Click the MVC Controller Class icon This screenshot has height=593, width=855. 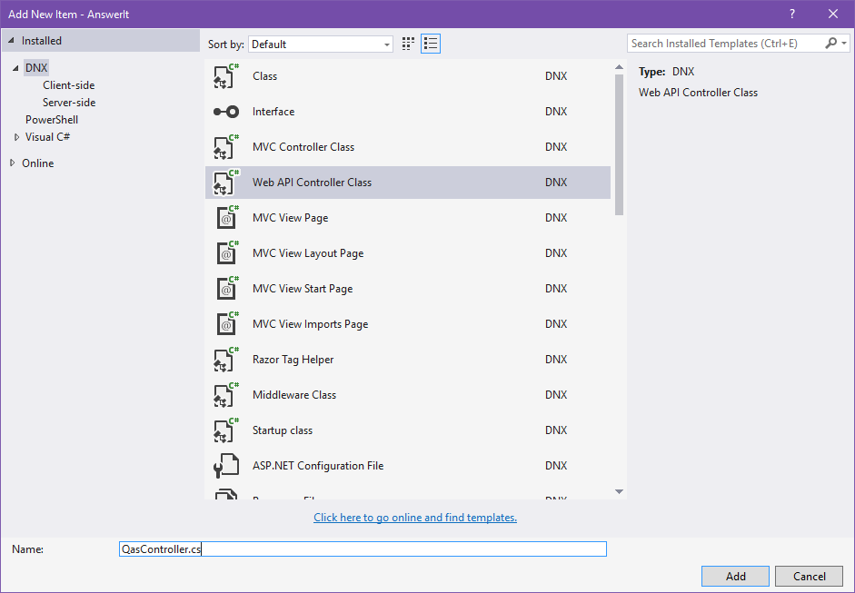[225, 147]
